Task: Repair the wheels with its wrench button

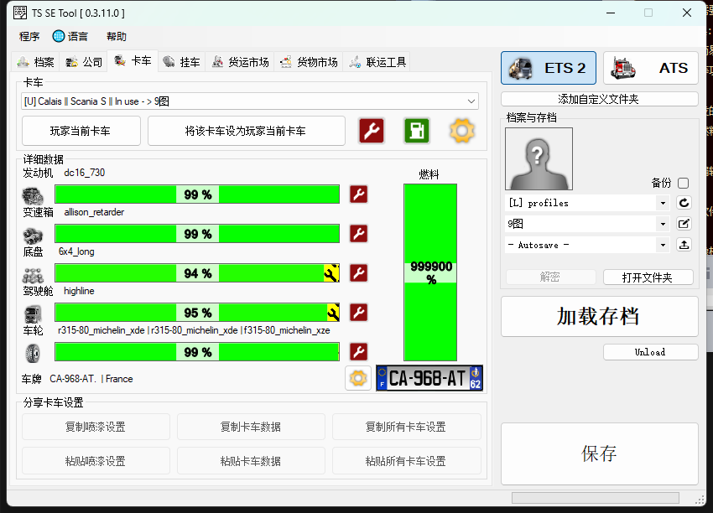Action: click(x=358, y=352)
